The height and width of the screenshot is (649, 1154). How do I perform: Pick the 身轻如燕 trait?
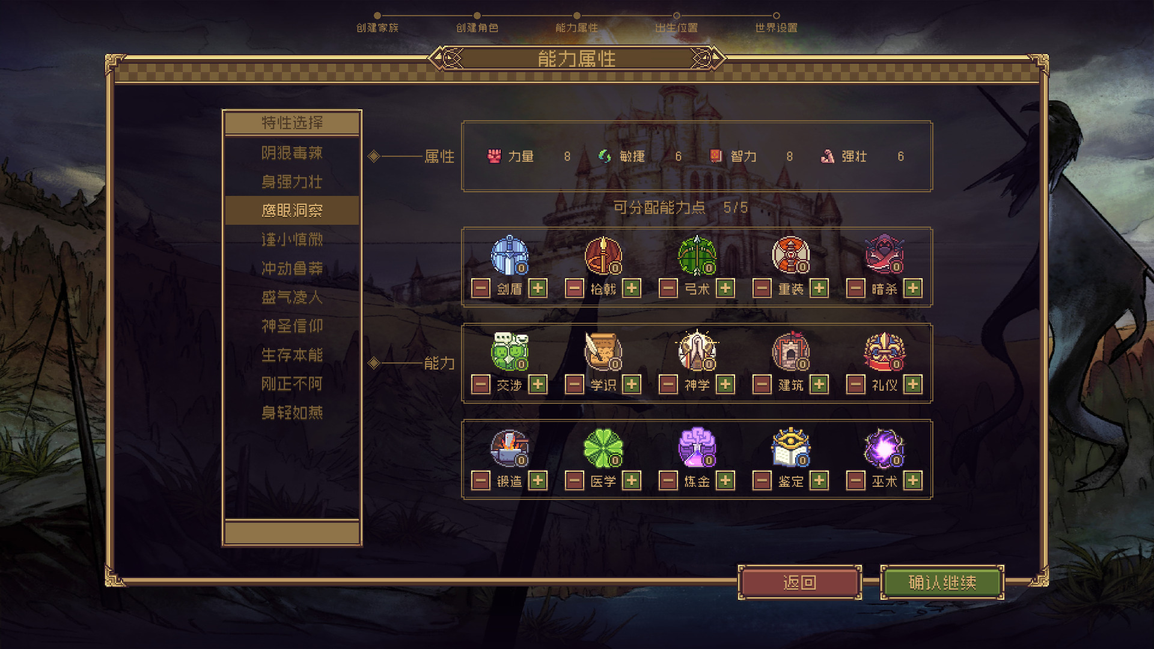point(292,412)
